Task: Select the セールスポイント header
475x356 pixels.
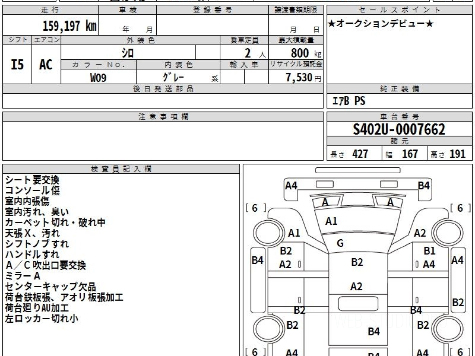Action: [x=399, y=10]
